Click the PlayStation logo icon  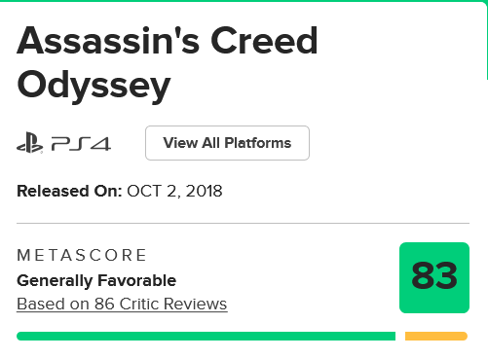(x=29, y=143)
